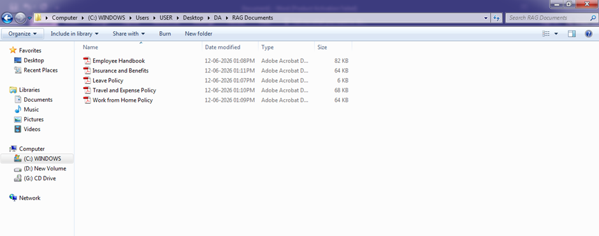The width and height of the screenshot is (599, 236).
Task: Click the 12-06-2026 01:08PM date cell
Action: pyautogui.click(x=229, y=60)
